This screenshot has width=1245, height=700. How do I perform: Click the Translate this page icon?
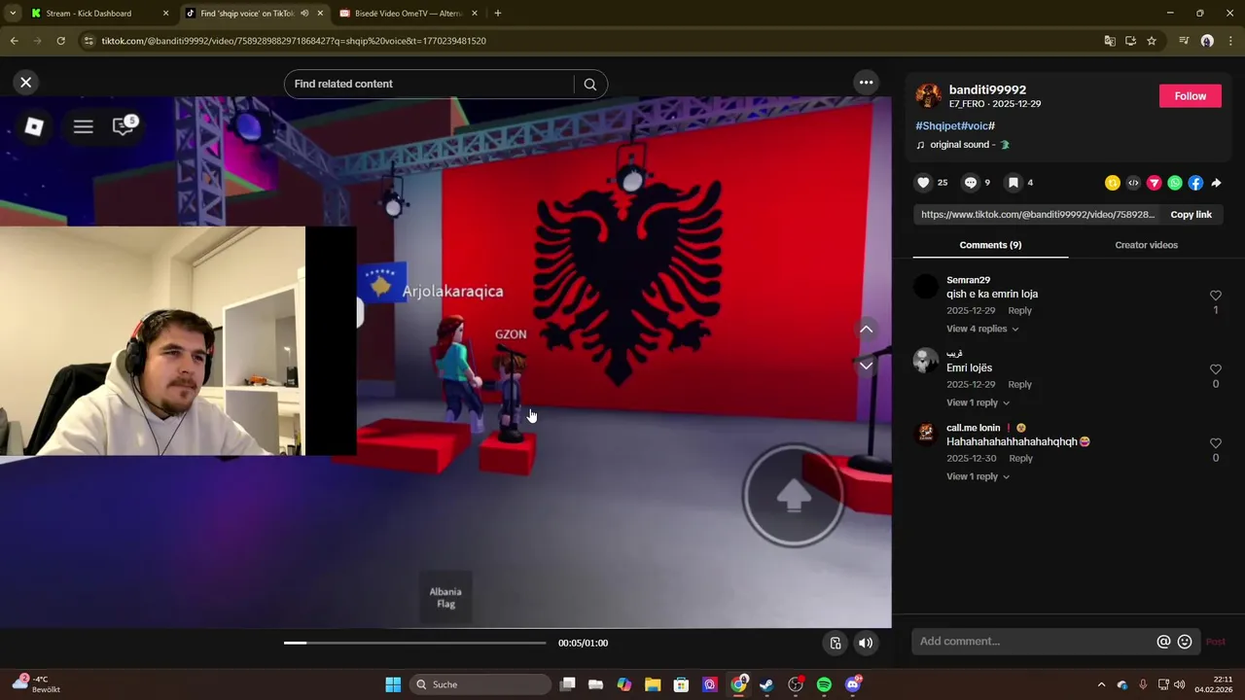(1110, 41)
